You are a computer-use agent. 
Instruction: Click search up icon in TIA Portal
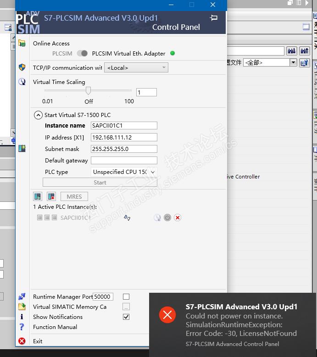[x=305, y=50]
